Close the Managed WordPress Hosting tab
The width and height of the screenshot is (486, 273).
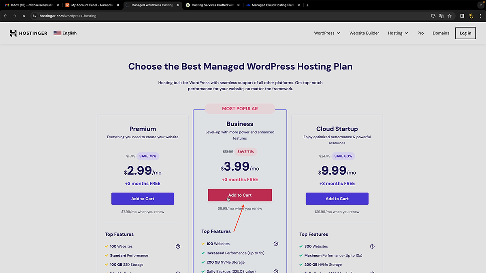177,5
